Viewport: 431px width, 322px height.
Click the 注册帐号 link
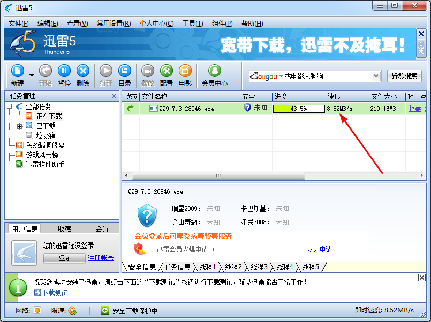pos(101,258)
